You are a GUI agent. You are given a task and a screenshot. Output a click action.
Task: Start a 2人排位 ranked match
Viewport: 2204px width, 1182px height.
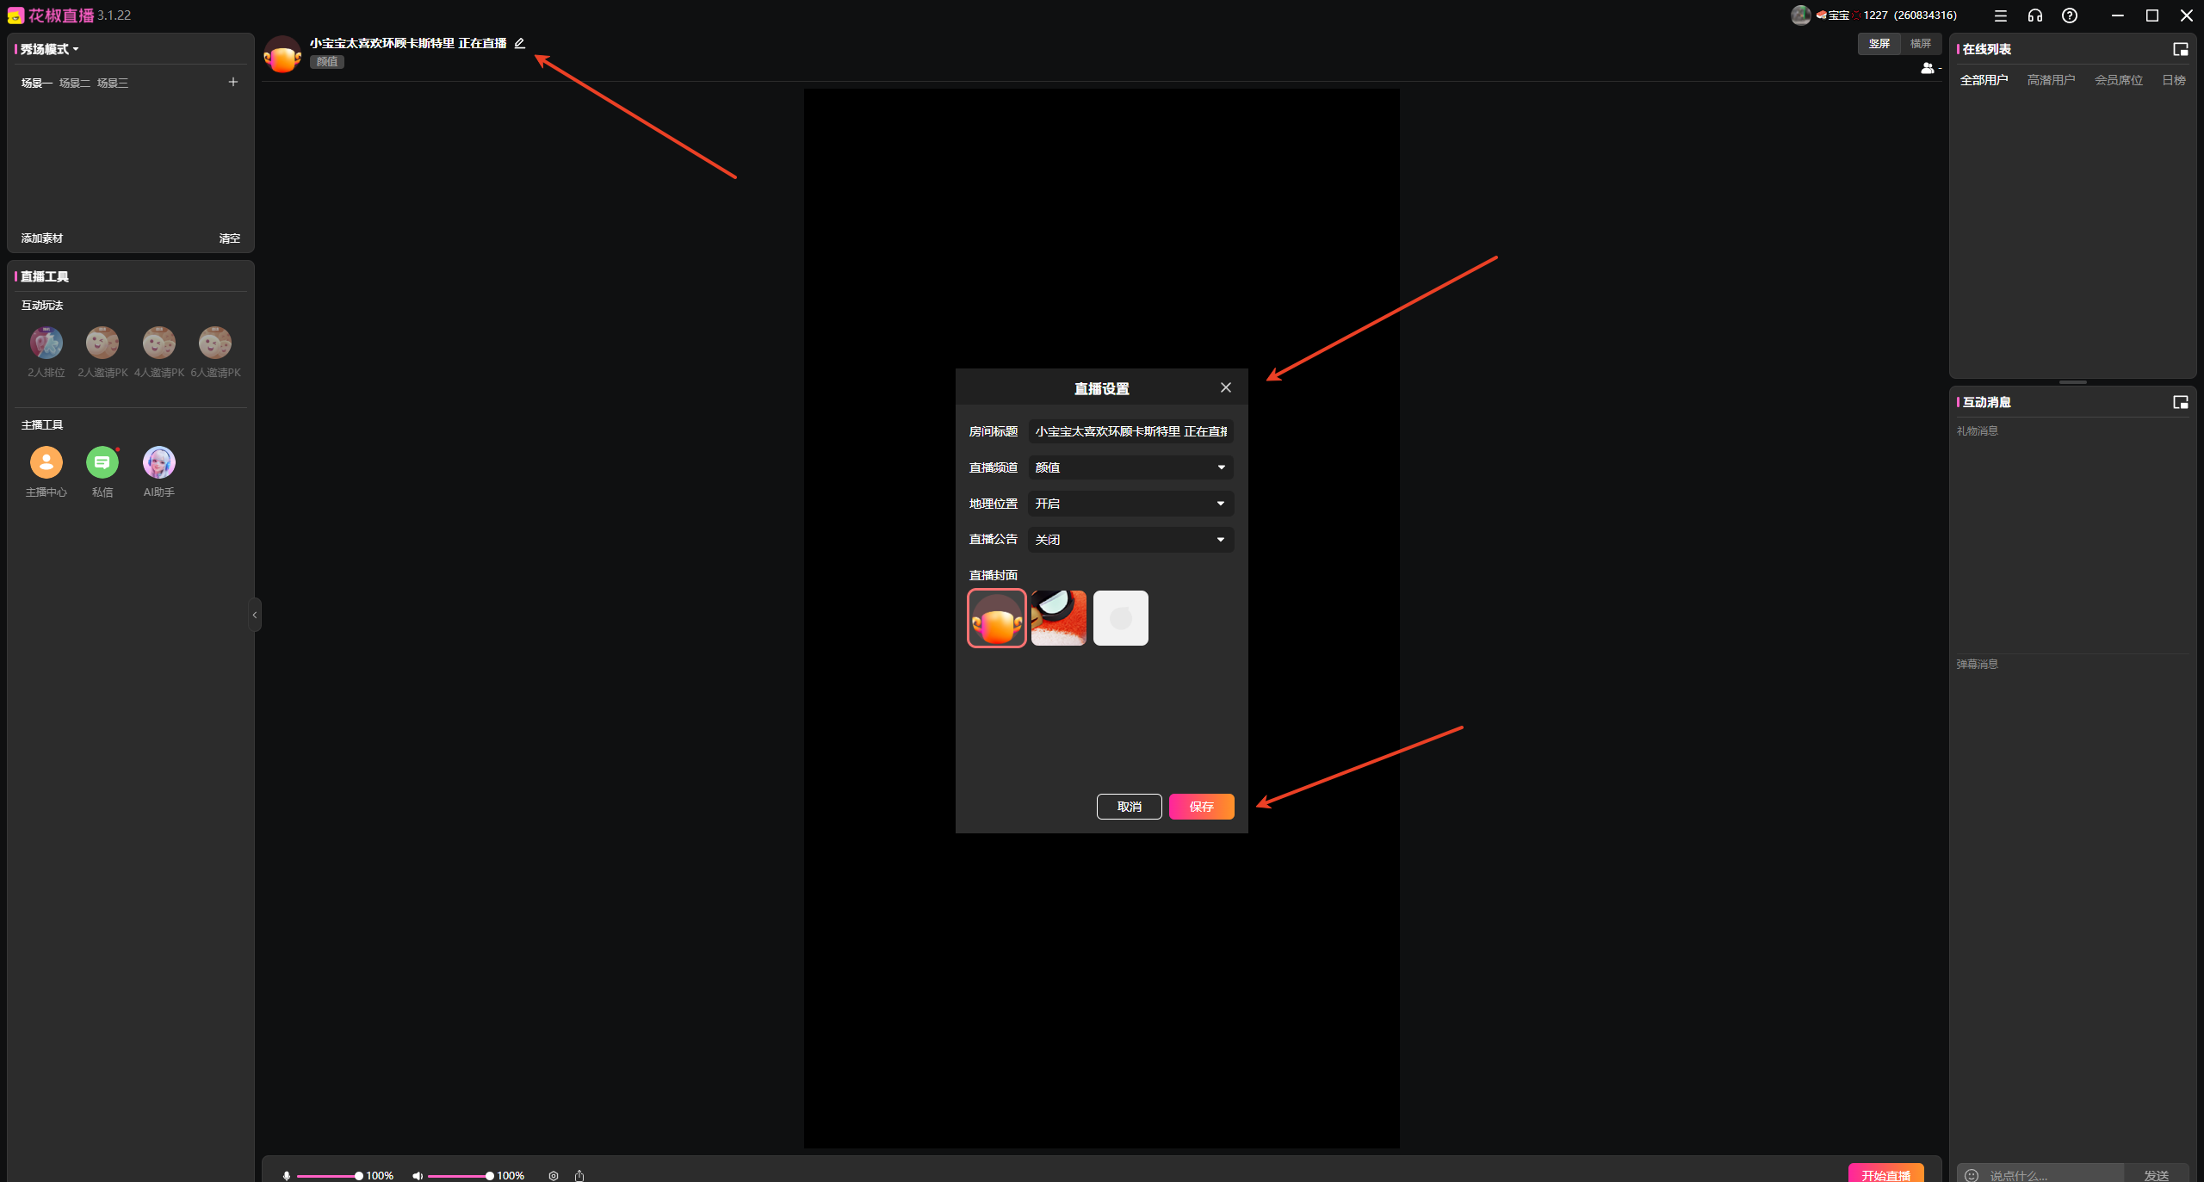46,343
